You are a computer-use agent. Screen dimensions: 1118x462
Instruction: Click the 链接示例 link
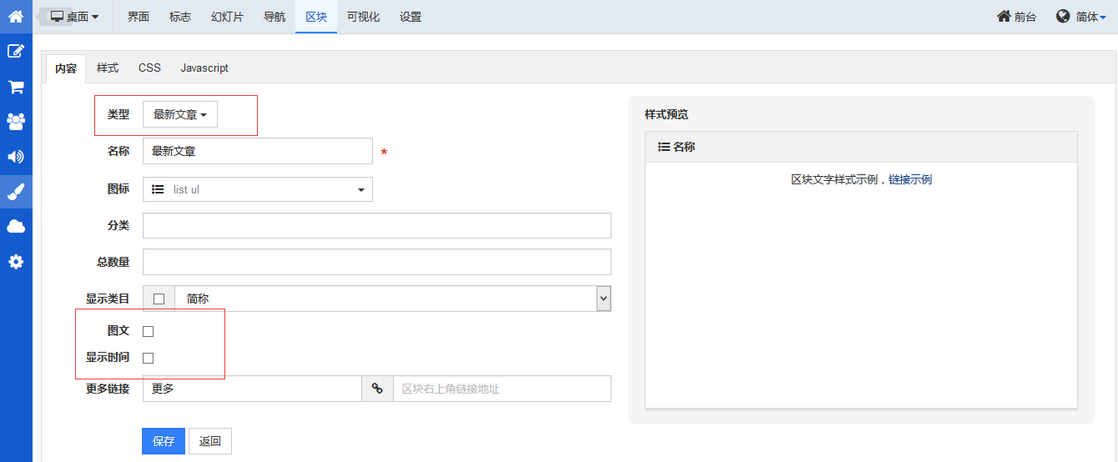point(910,179)
